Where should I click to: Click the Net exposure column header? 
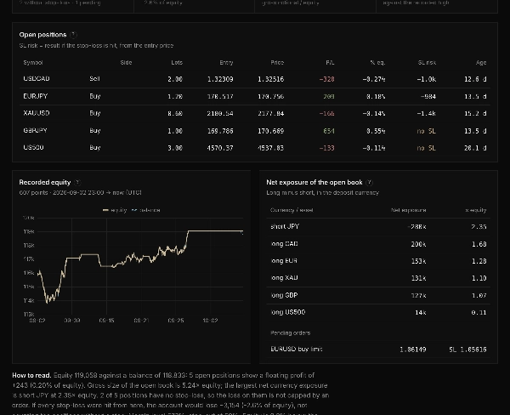coord(409,210)
